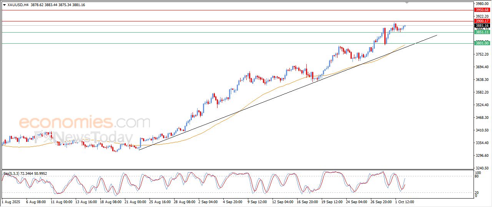
Task: Select the green 3801.00 support price label
Action: (481, 44)
